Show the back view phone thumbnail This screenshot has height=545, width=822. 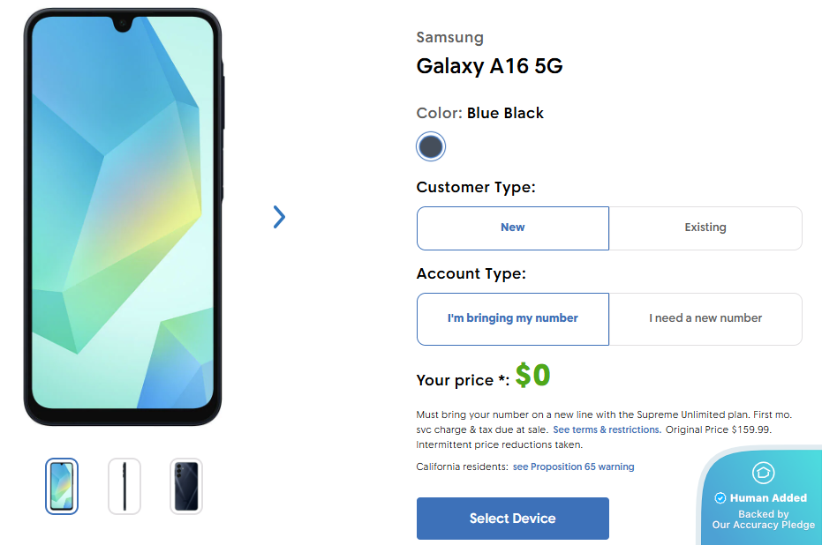pos(186,487)
